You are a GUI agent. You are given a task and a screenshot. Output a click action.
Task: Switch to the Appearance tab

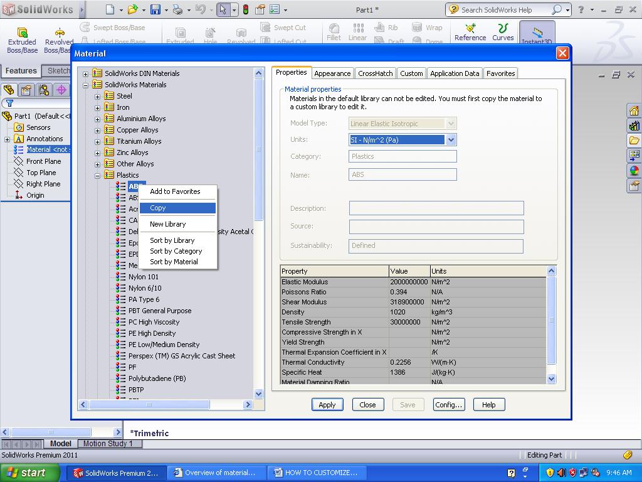pyautogui.click(x=332, y=73)
